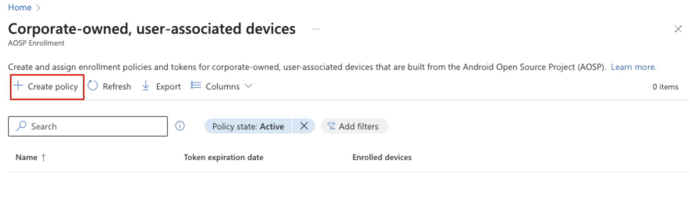Click the funnel icon in Add filters
This screenshot has width=690, height=198.
331,126
